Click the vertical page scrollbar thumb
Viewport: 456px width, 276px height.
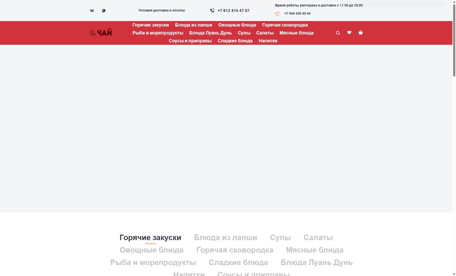coord(454,40)
